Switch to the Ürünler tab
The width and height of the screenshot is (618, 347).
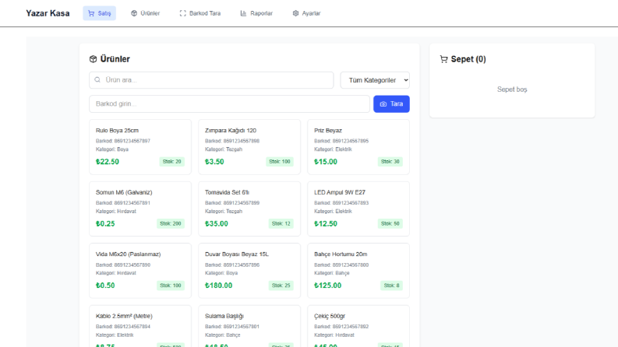[146, 13]
